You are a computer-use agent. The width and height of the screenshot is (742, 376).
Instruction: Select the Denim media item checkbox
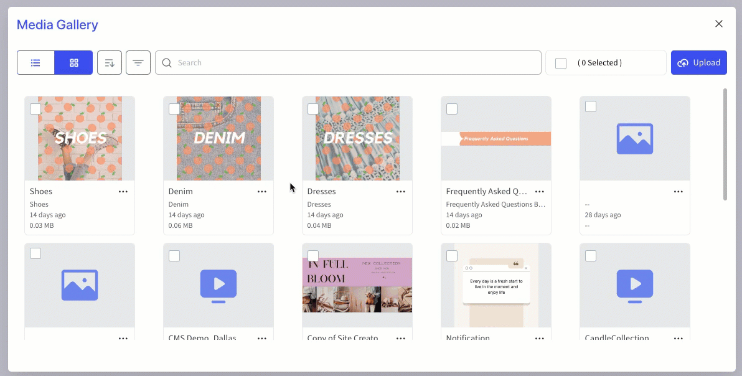tap(174, 108)
